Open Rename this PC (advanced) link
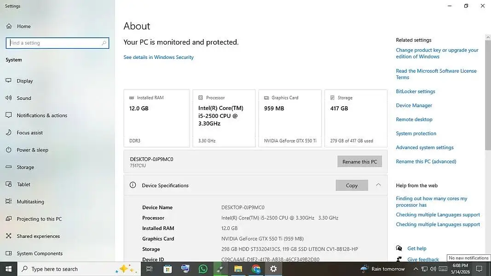 [426, 161]
